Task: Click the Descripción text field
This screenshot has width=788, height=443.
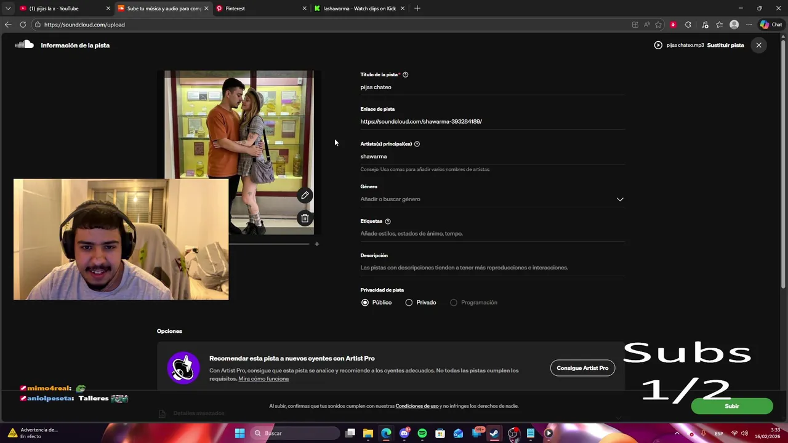Action: tap(492, 268)
